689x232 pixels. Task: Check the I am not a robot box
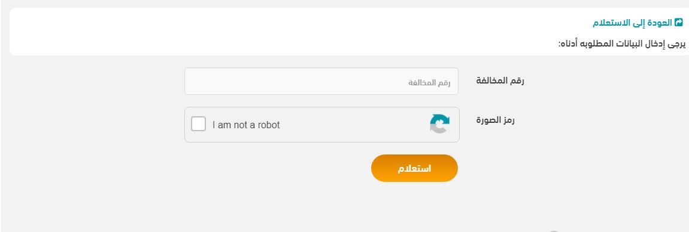click(x=198, y=124)
